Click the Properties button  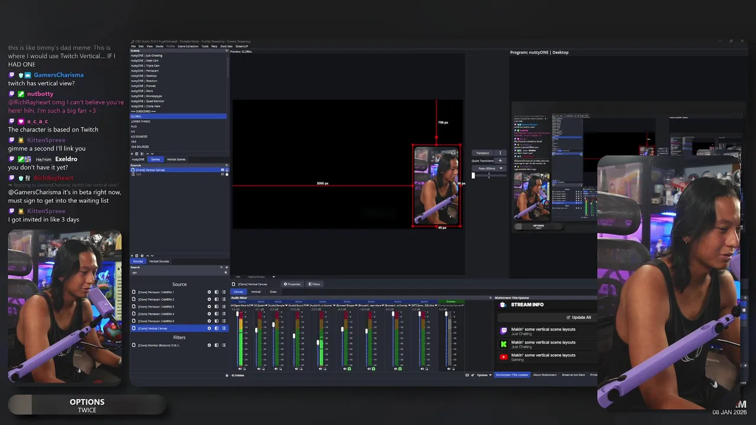point(292,284)
